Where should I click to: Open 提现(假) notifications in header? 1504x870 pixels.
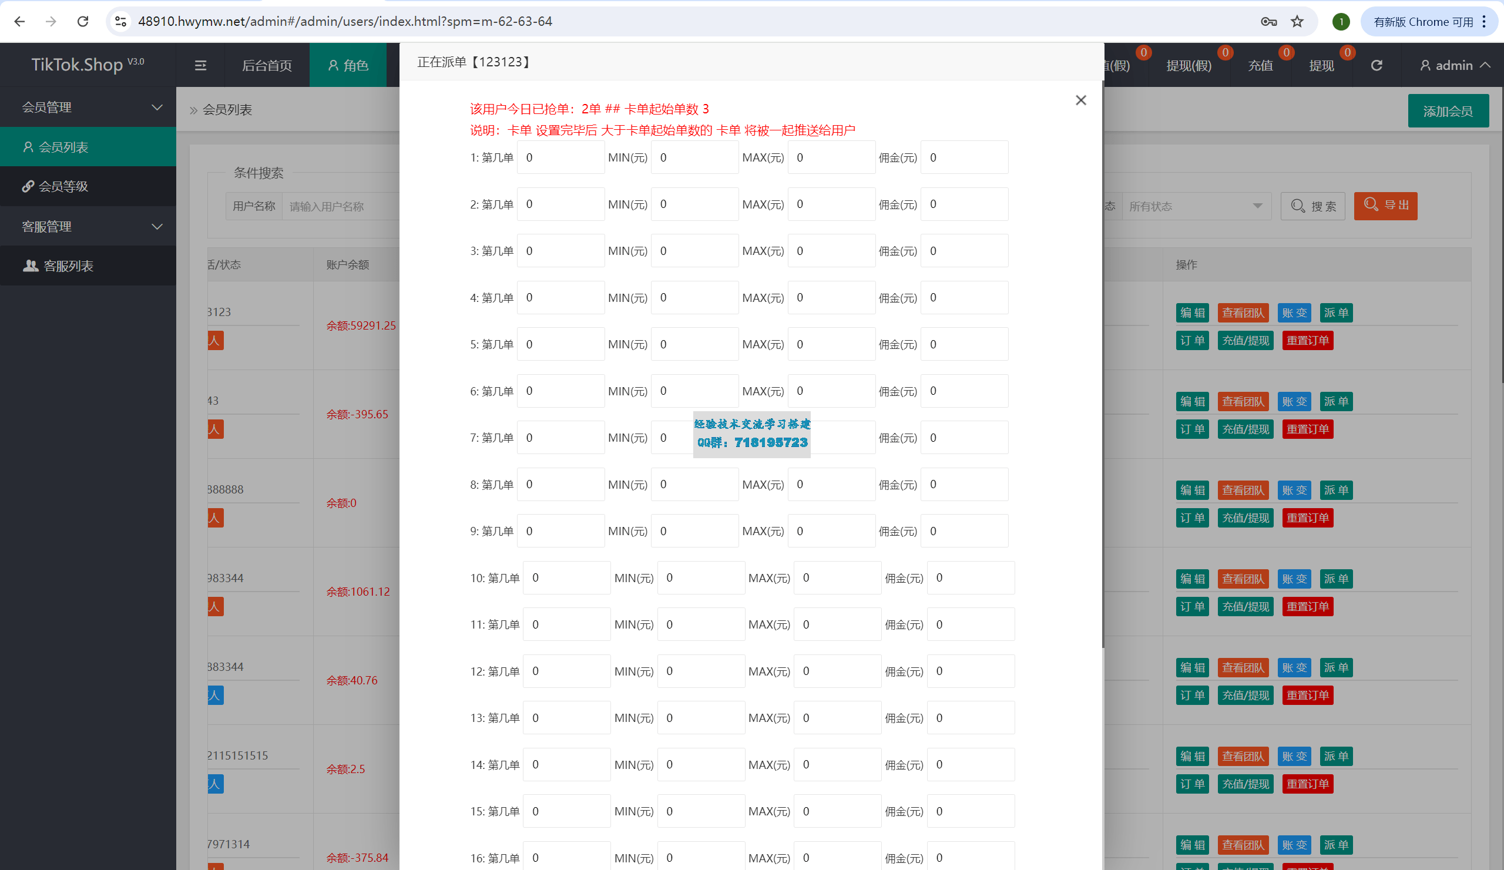[x=1189, y=65]
